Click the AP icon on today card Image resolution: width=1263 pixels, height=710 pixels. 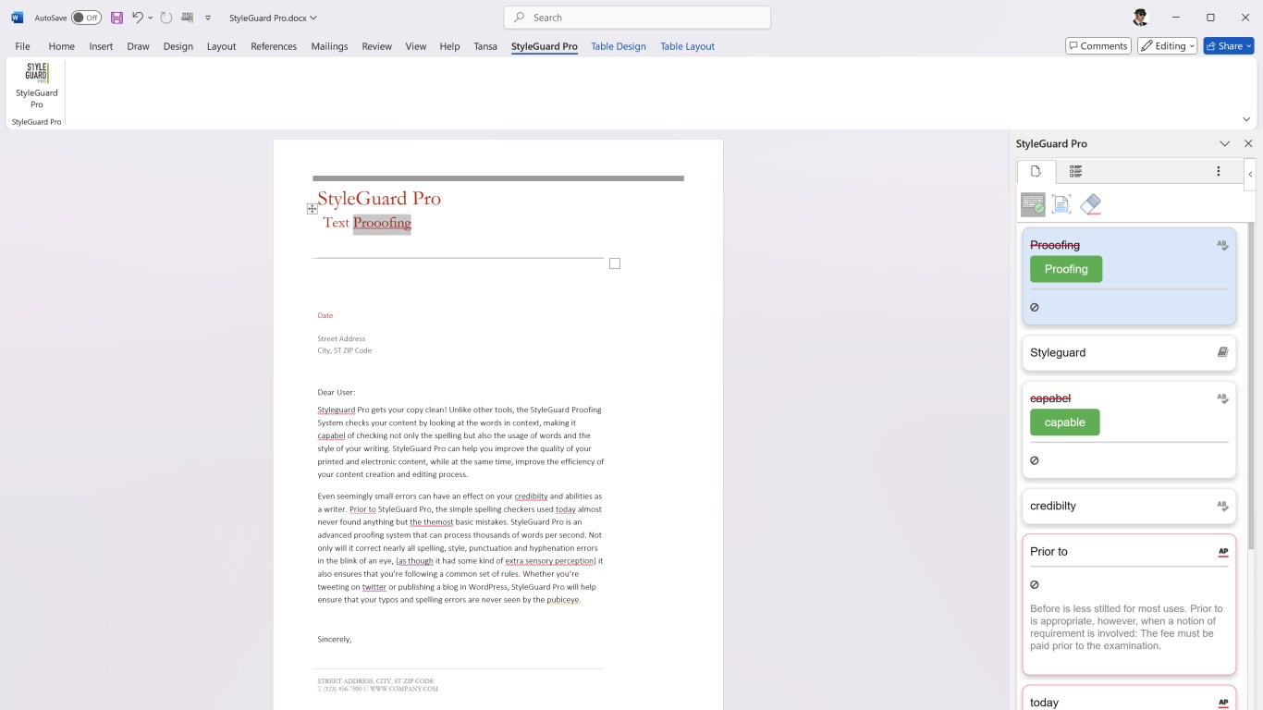[x=1223, y=703]
